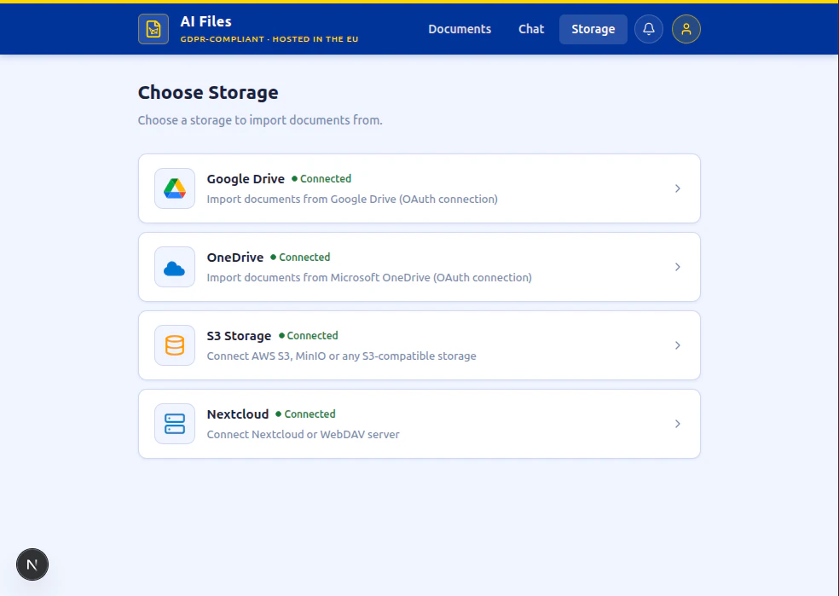Select the OneDrive import card

pyautogui.click(x=419, y=267)
